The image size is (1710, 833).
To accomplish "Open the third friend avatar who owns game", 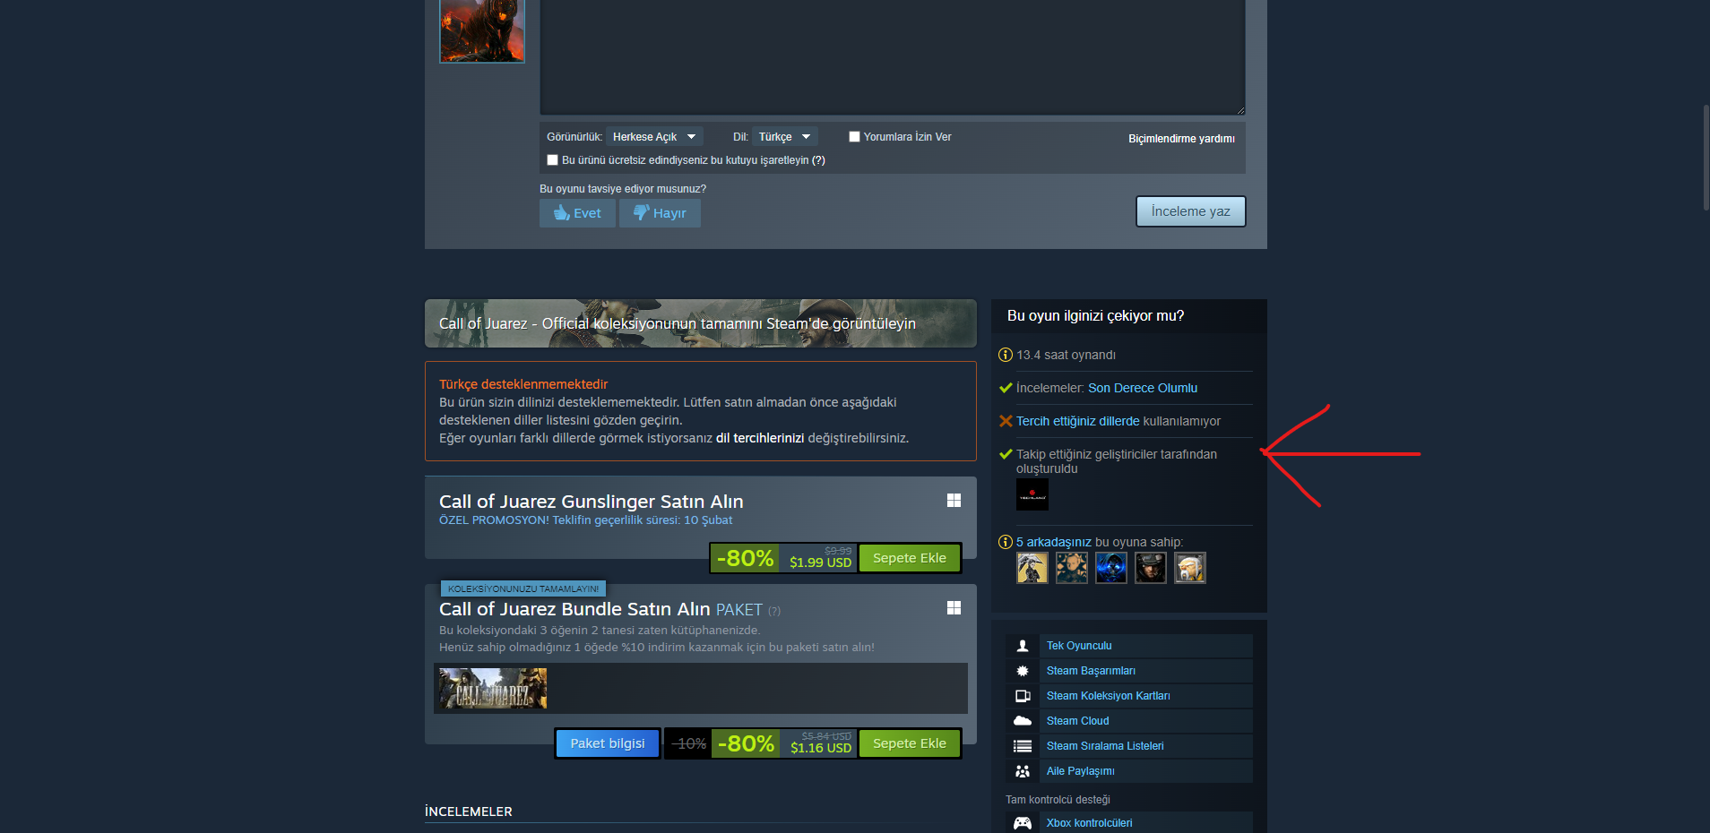I will (1111, 568).
